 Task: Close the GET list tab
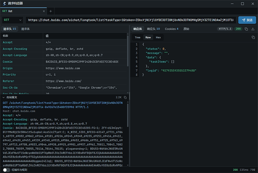pos(44,11)
